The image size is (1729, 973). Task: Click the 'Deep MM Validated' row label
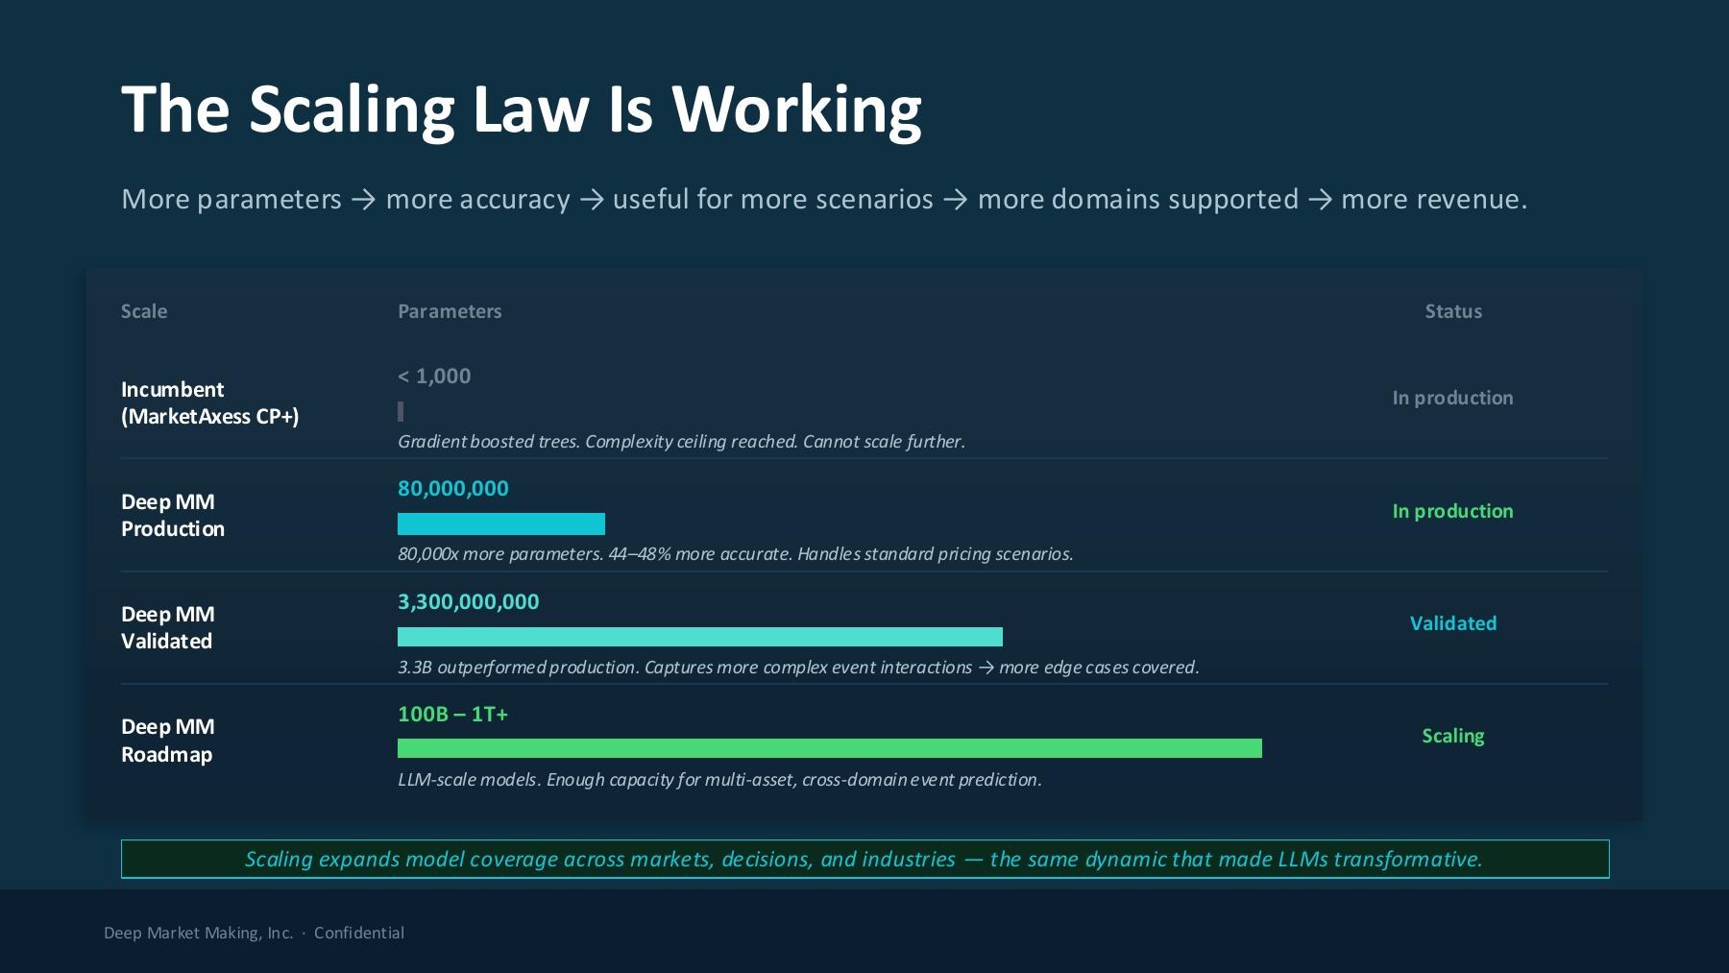168,627
